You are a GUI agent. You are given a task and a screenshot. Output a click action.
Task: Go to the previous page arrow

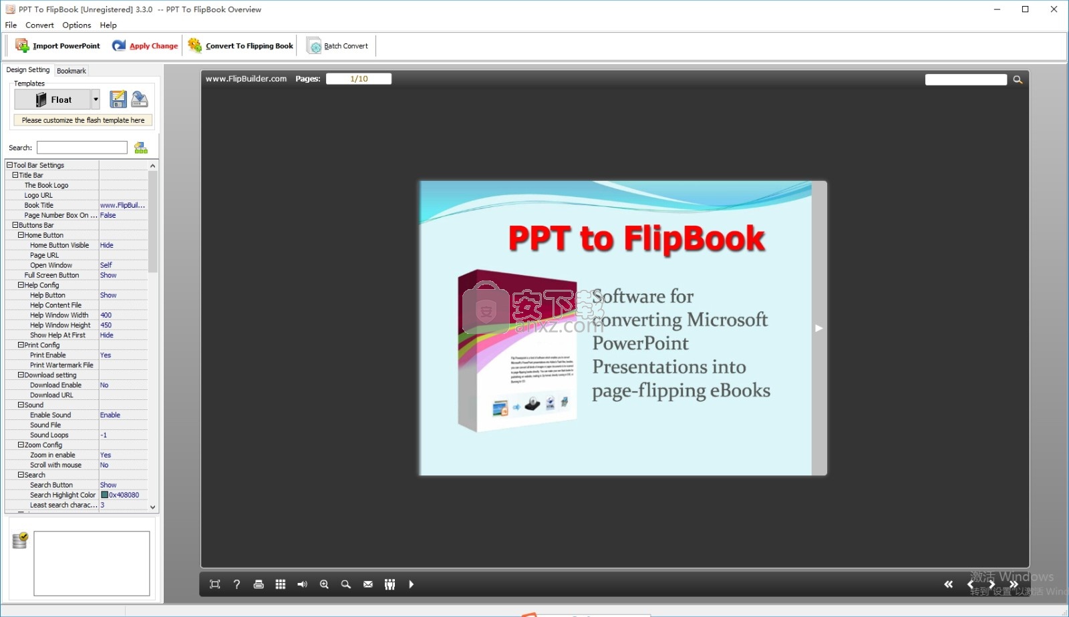tap(971, 584)
